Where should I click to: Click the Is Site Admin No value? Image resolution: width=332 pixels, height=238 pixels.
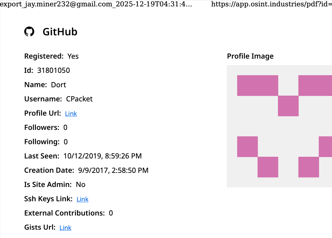click(x=81, y=185)
